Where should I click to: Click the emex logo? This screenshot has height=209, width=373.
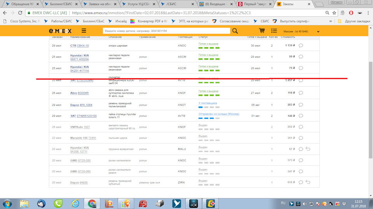tap(60, 31)
